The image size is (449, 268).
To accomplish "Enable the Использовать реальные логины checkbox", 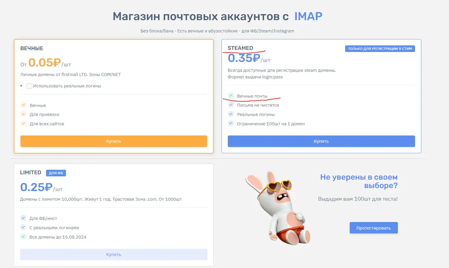I will tap(29, 86).
